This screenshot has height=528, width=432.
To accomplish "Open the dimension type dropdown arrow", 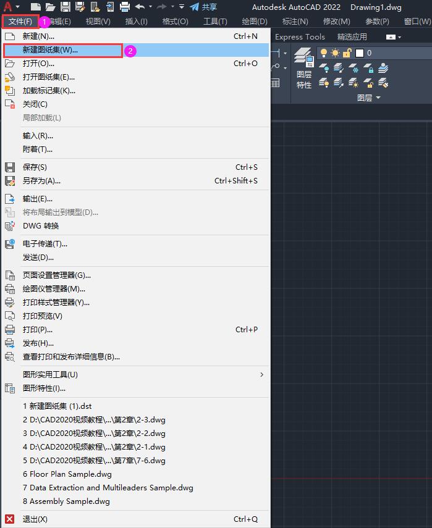I will tap(286, 53).
